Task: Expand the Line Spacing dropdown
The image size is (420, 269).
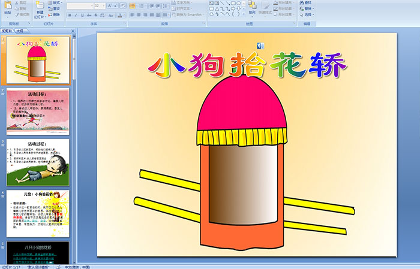Action: pos(166,5)
